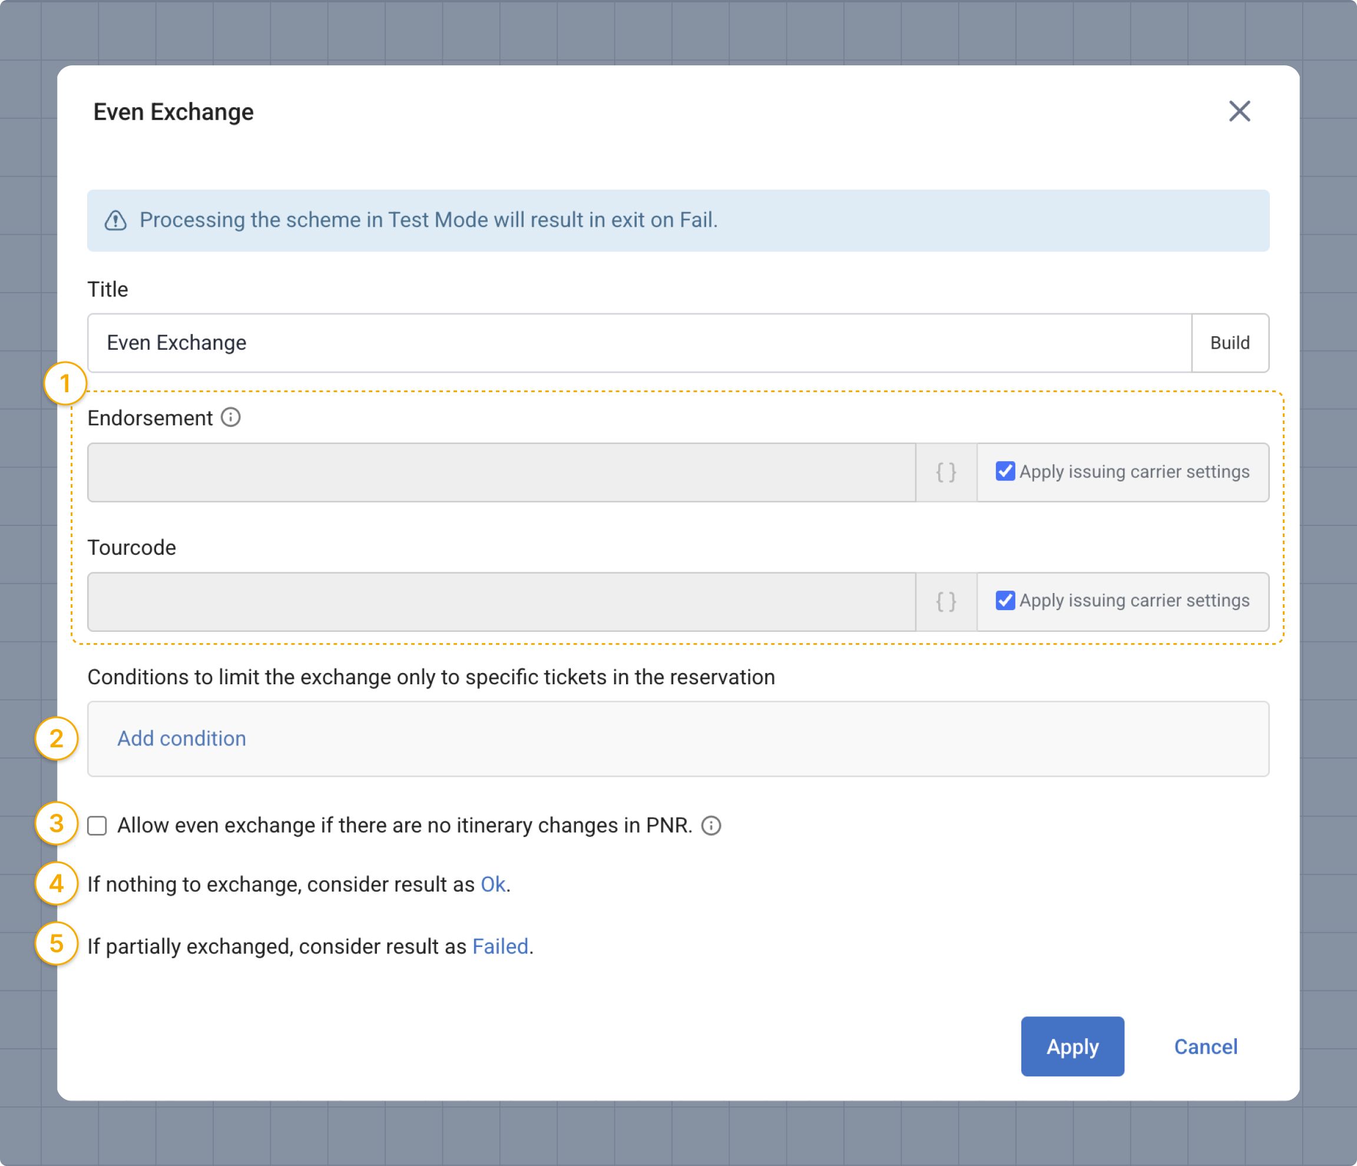The width and height of the screenshot is (1357, 1166).
Task: Click the Cancel link
Action: [x=1205, y=1046]
